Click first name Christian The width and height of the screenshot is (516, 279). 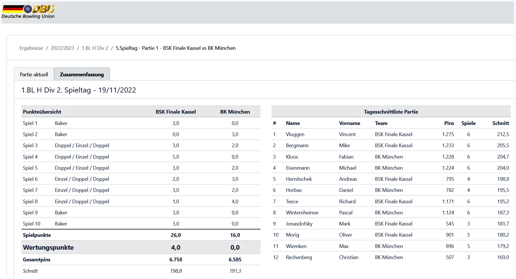(x=349, y=257)
